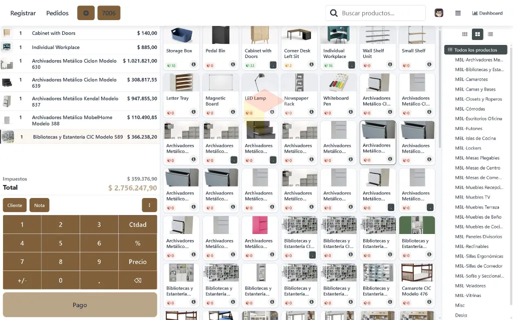Click numpad digit 5

pos(61,243)
